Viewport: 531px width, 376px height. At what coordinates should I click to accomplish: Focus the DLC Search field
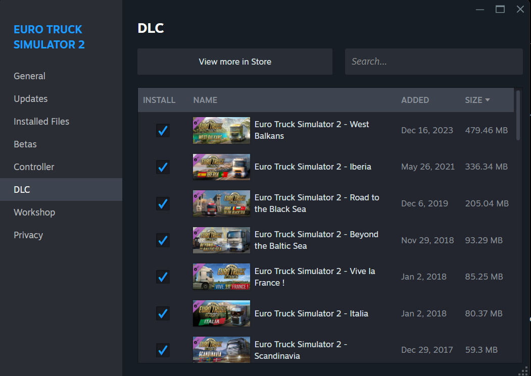click(434, 62)
